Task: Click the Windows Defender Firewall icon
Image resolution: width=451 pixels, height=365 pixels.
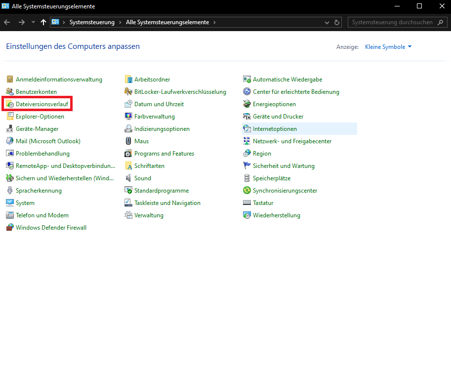Action: point(10,228)
